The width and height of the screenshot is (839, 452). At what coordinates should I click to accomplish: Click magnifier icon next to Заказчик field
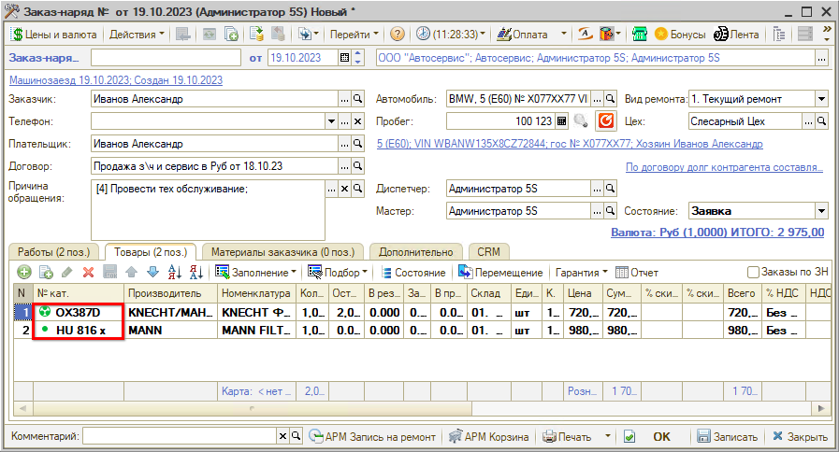(x=358, y=99)
